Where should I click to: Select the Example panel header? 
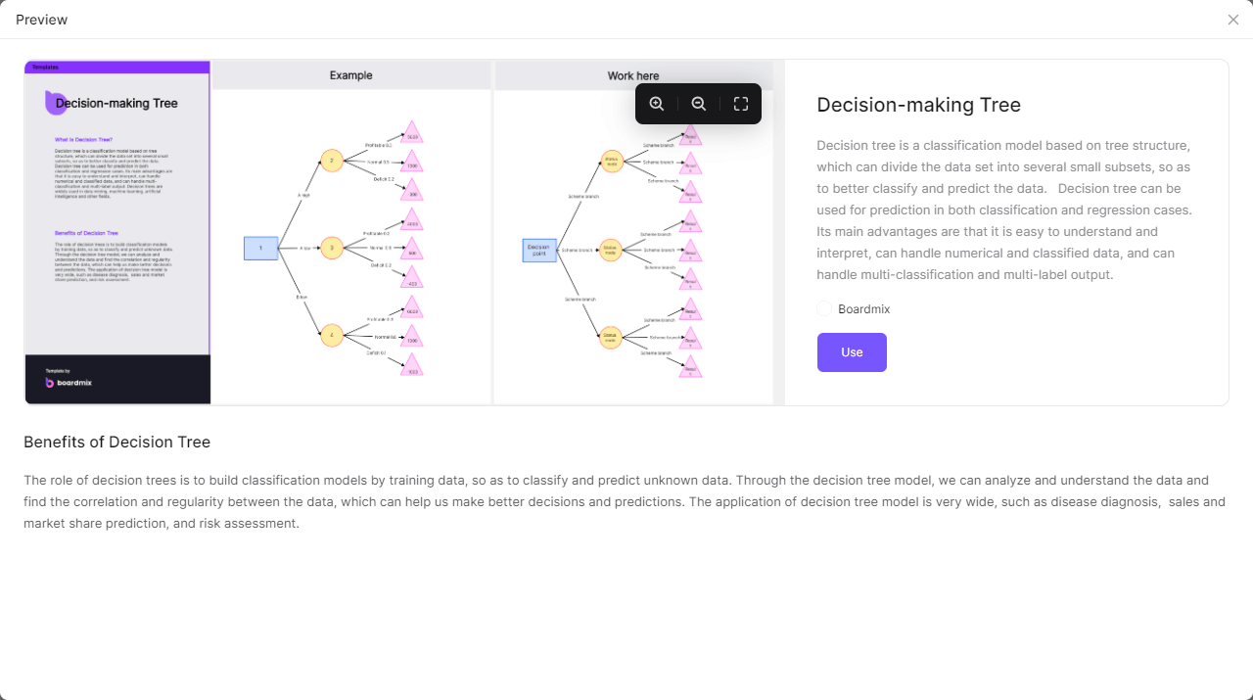tap(351, 75)
